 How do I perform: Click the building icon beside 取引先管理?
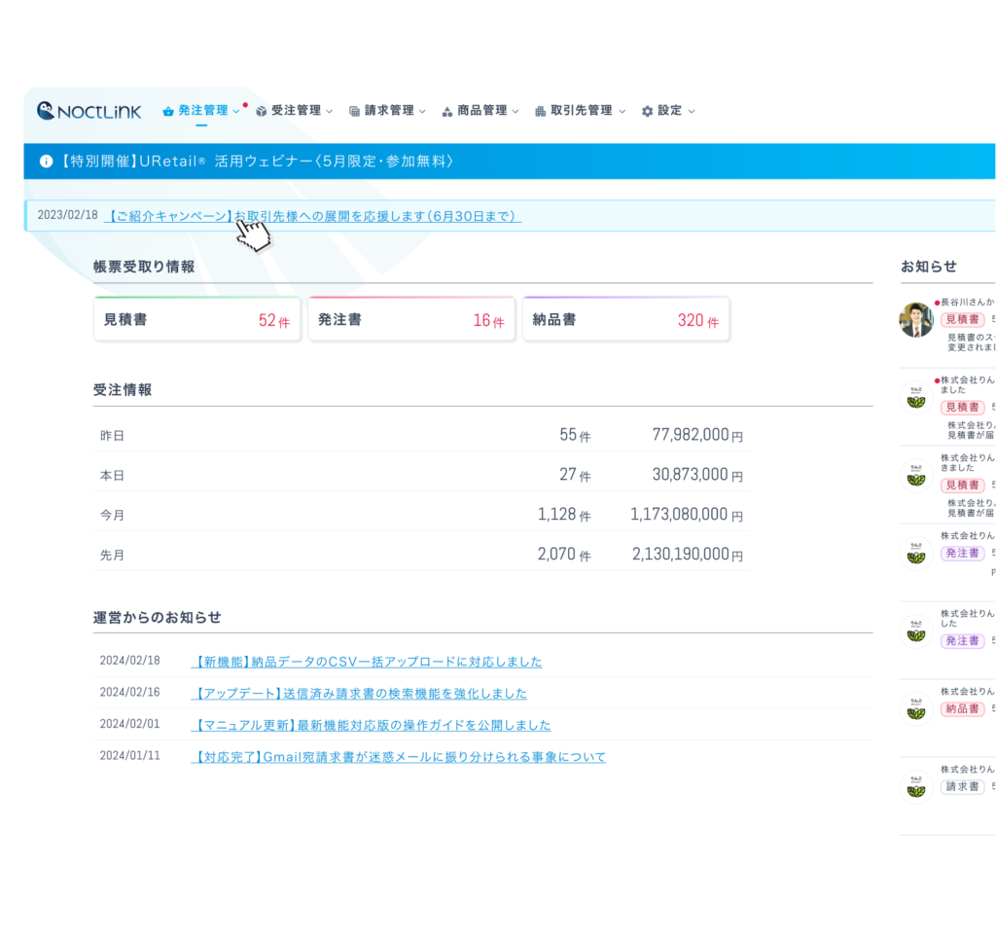(541, 111)
